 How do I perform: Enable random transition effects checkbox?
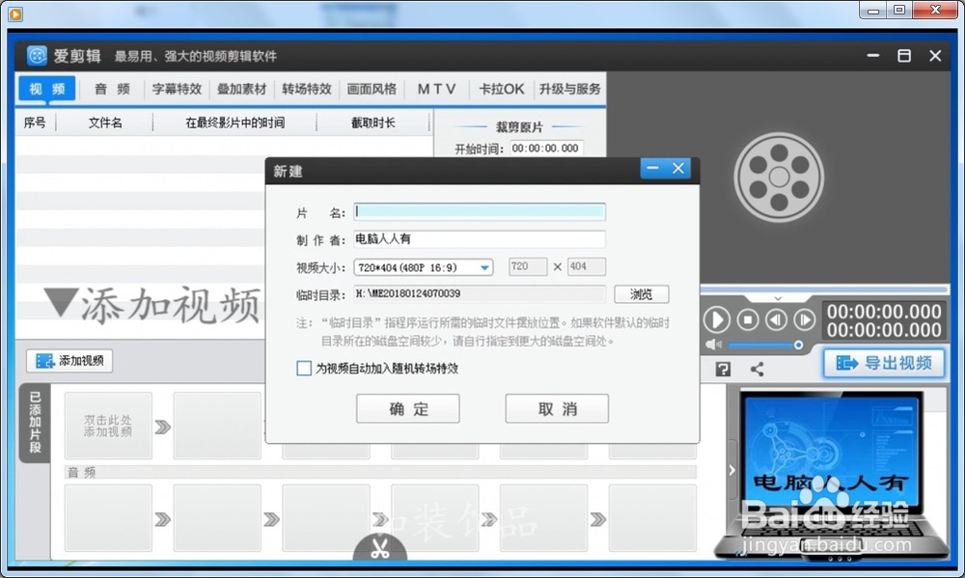(x=304, y=368)
